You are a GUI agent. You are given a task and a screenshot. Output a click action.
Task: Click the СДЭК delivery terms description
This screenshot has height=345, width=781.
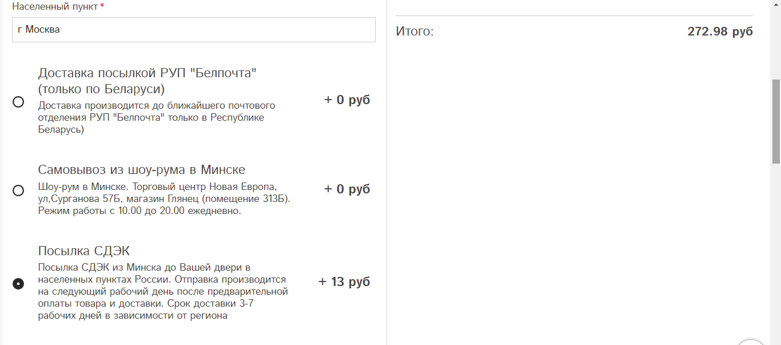[162, 291]
